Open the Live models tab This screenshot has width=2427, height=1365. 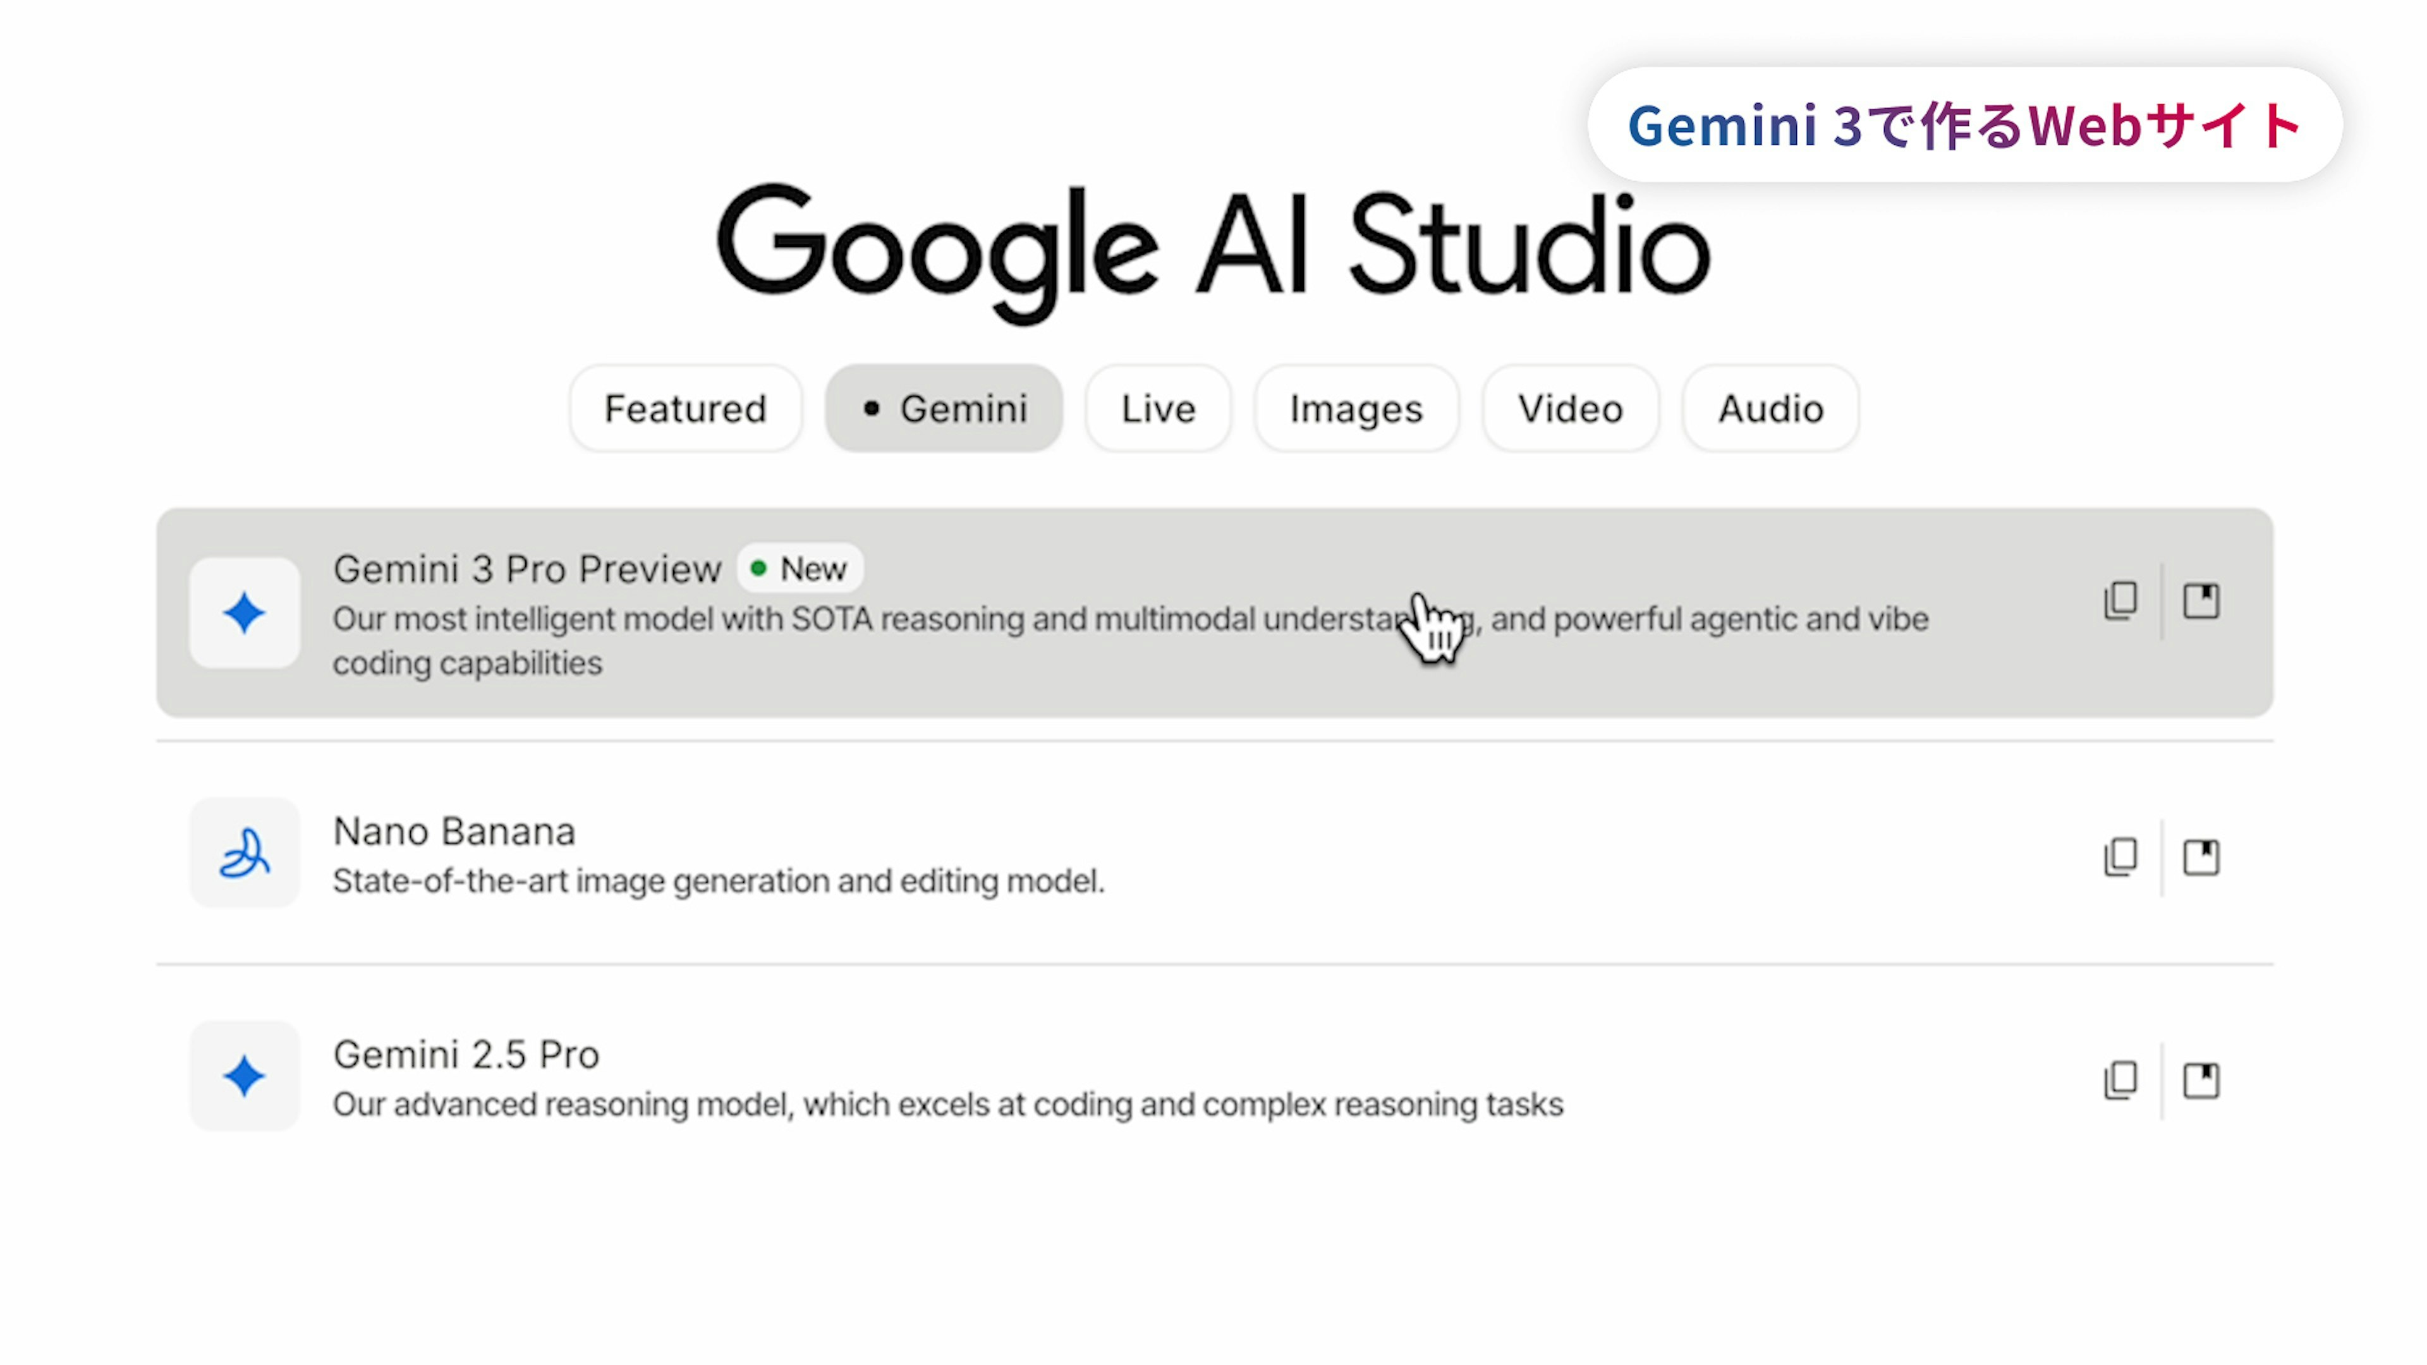[x=1158, y=409]
